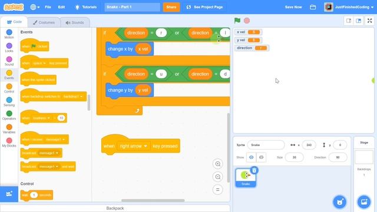The height and width of the screenshot is (212, 377).
Task: Open See Project Page
Action: click(x=204, y=7)
